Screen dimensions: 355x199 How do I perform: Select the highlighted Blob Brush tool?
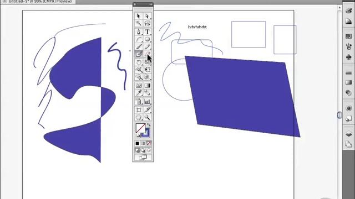[139, 54]
